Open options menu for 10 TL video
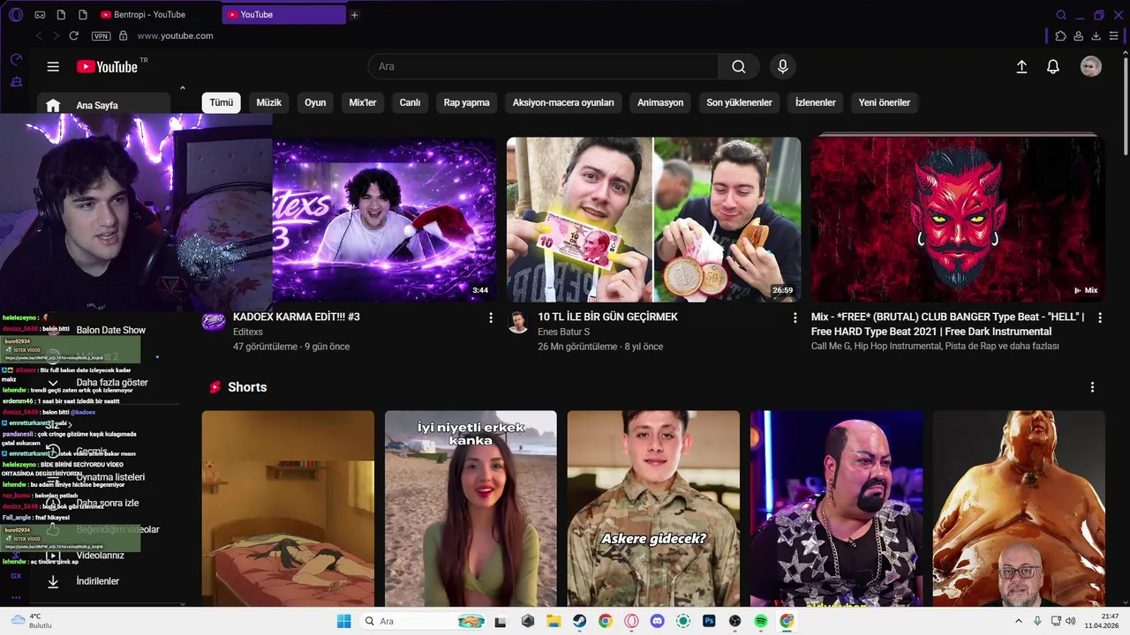The width and height of the screenshot is (1130, 635). point(795,317)
